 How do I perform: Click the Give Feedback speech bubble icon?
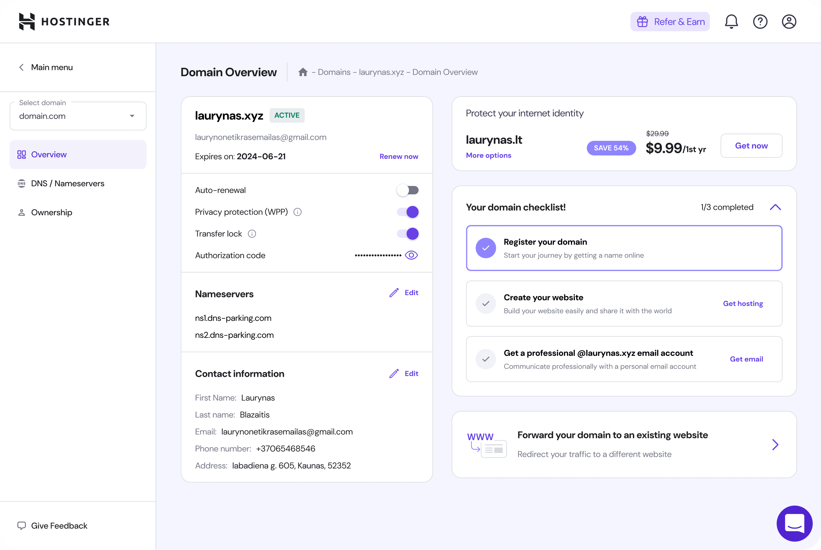point(21,525)
